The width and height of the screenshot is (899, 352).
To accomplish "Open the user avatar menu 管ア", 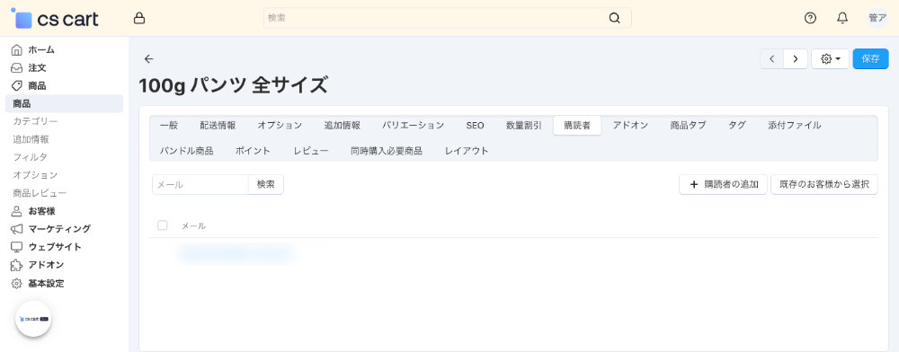I will click(x=877, y=18).
